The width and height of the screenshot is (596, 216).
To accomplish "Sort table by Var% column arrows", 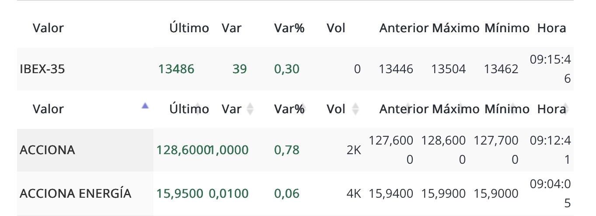I will click(x=303, y=109).
